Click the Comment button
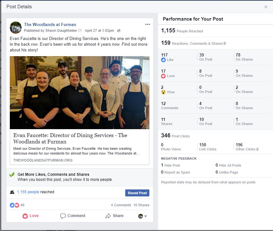Image resolution: width=273 pixels, height=231 pixels. point(73,216)
